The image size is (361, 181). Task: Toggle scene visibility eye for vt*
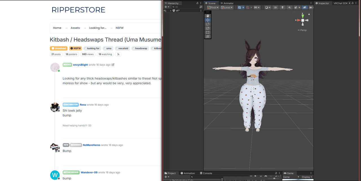tap(165, 11)
